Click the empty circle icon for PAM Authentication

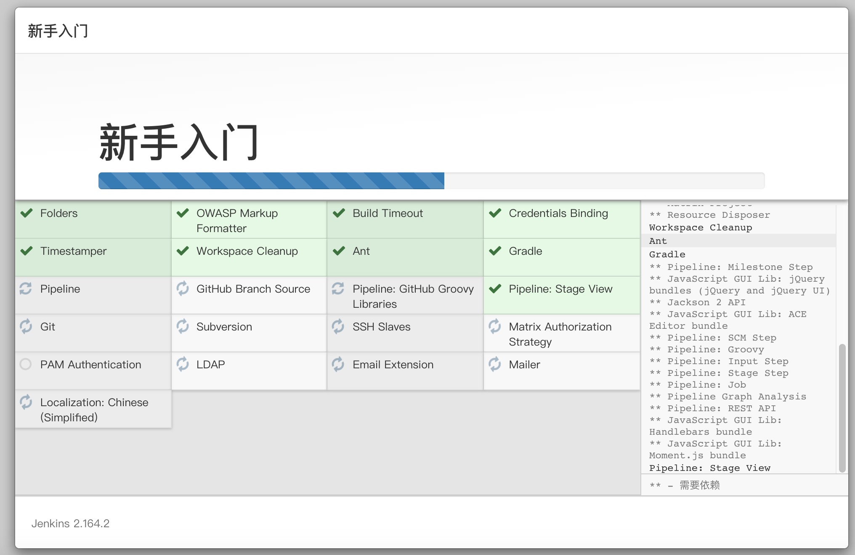click(x=26, y=364)
